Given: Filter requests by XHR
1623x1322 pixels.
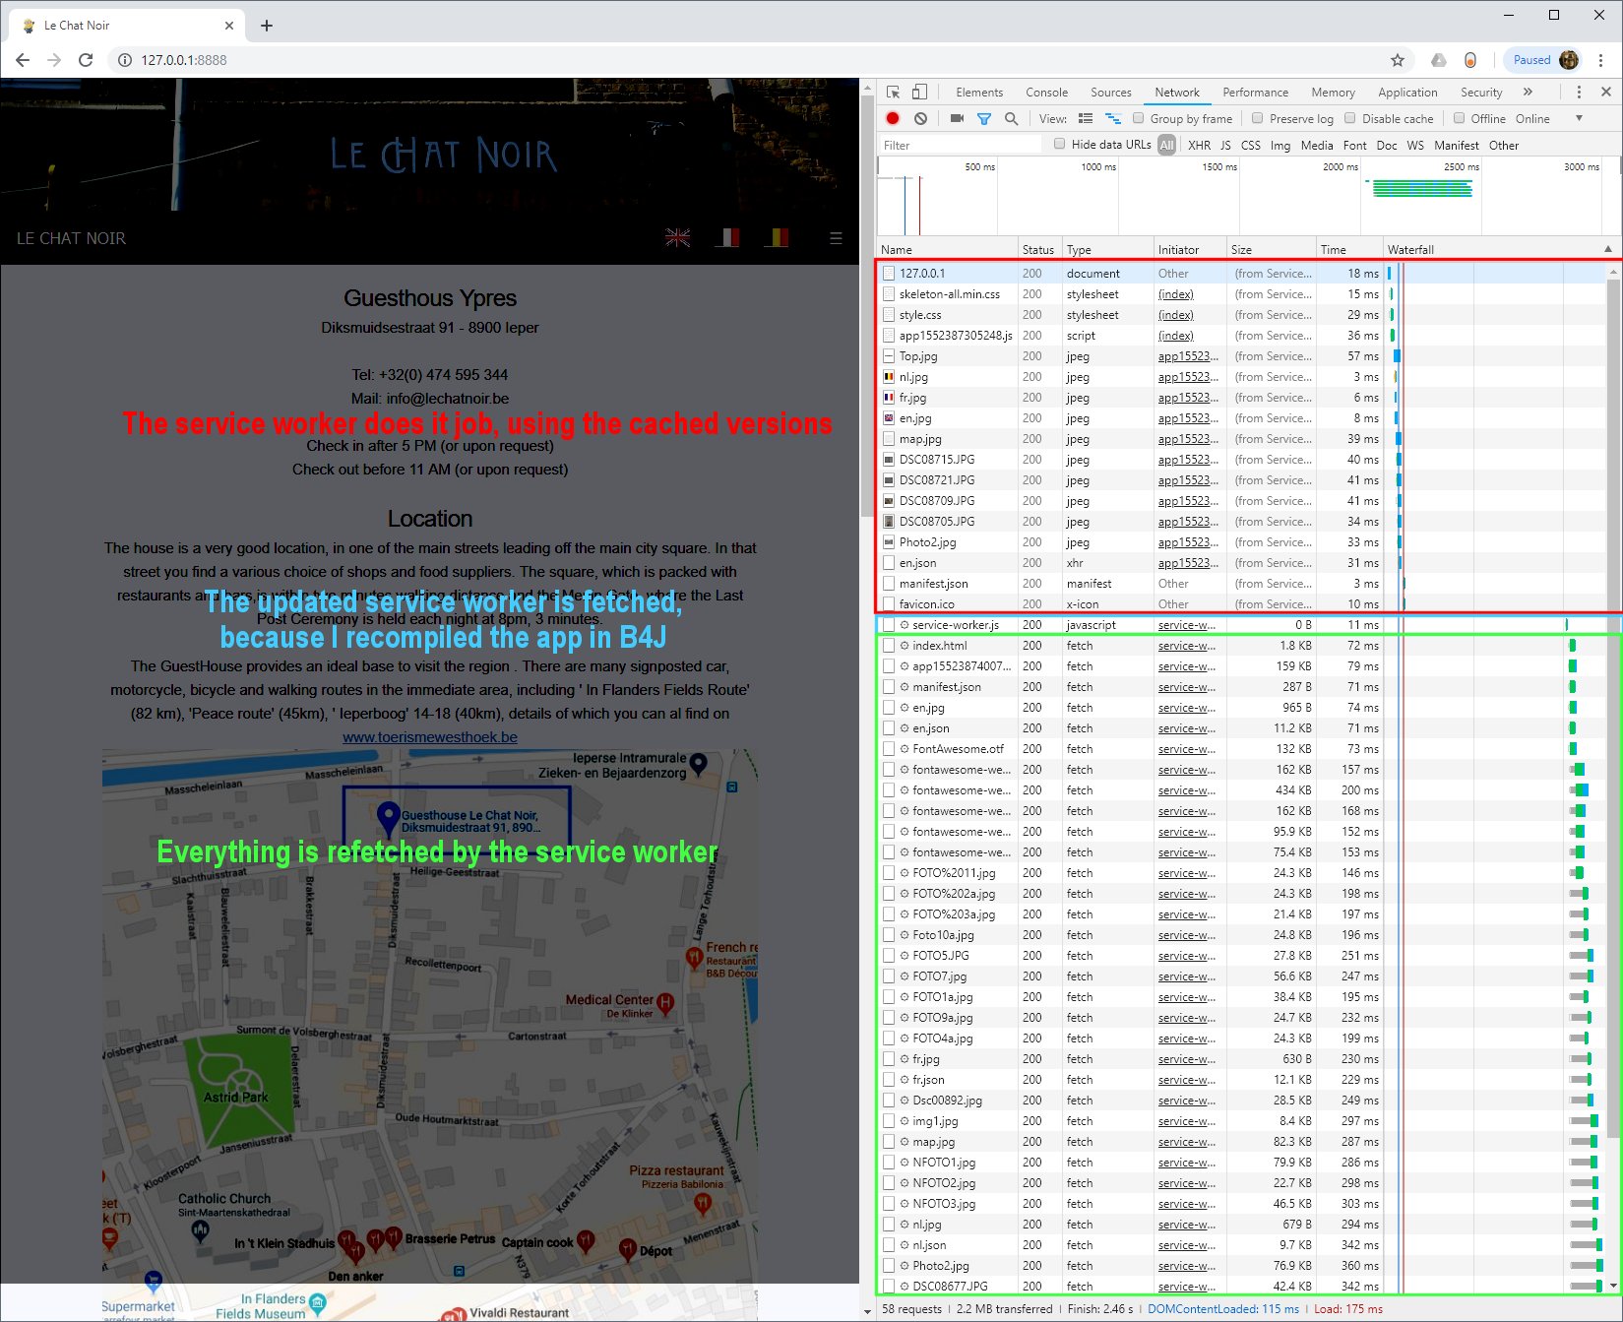Looking at the screenshot, I should (1199, 145).
